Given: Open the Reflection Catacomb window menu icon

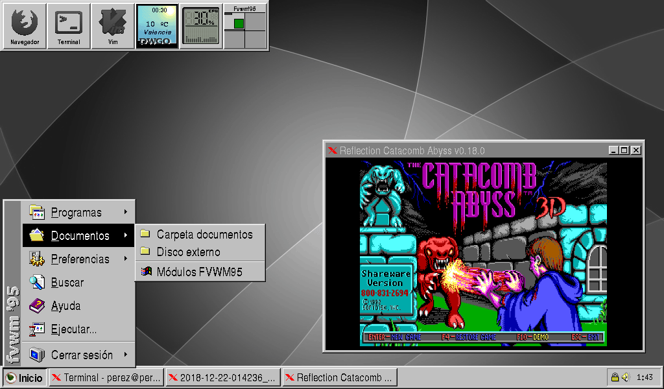Looking at the screenshot, I should 333,150.
